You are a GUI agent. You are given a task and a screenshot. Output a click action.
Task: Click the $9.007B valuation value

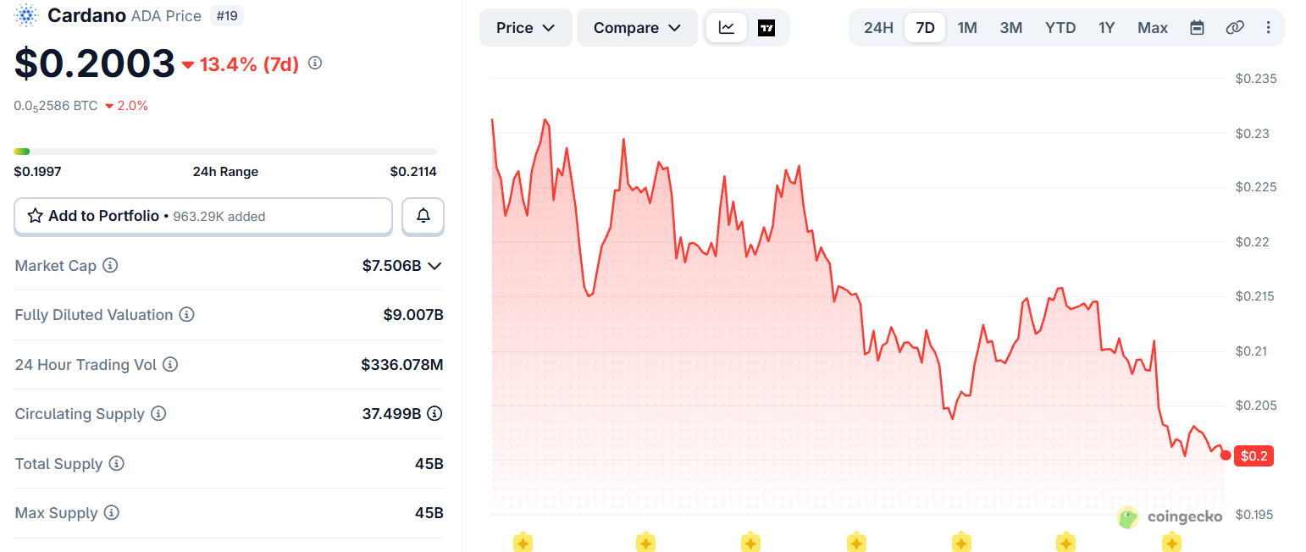pyautogui.click(x=413, y=315)
